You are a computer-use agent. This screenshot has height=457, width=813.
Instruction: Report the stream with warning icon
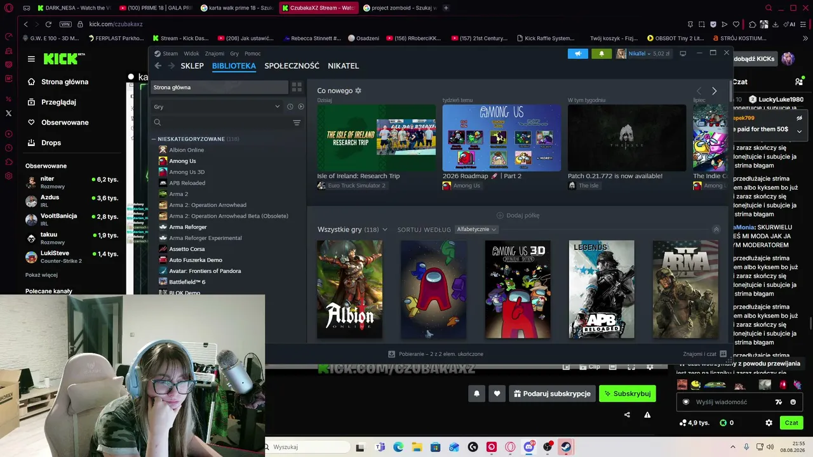point(647,414)
